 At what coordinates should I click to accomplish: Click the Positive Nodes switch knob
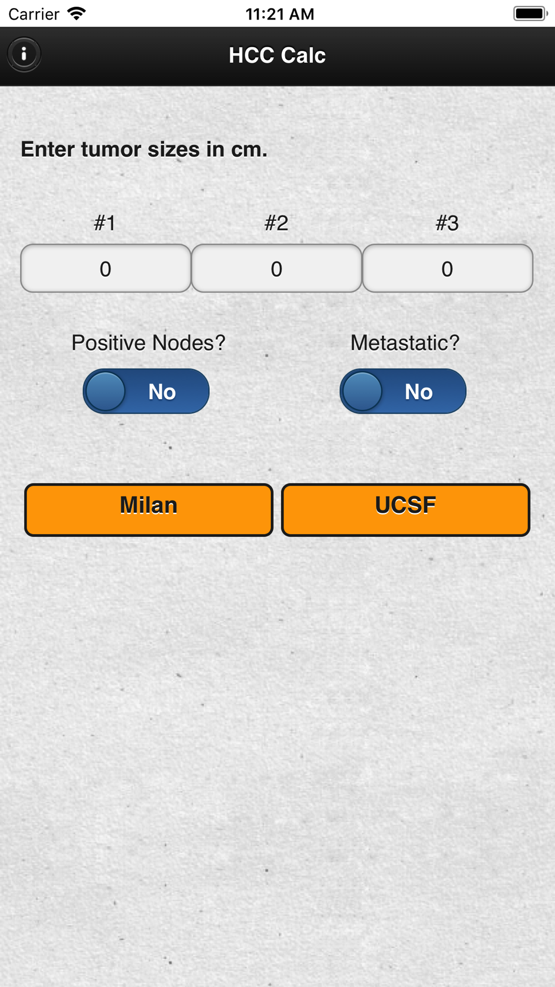(105, 391)
